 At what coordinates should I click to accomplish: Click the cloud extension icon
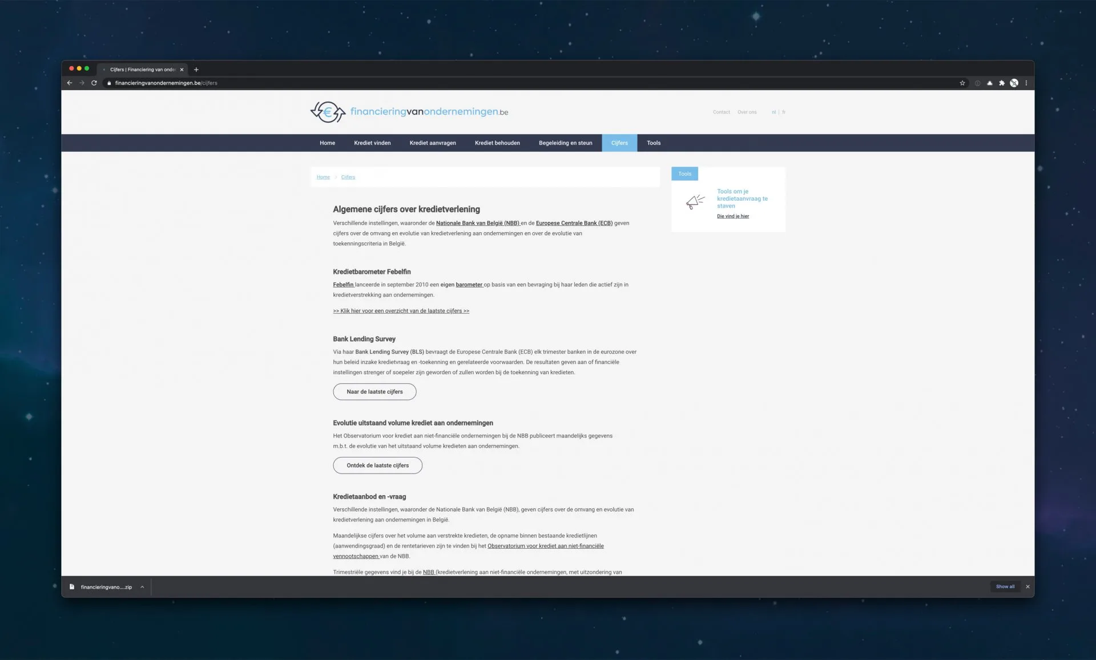coord(989,83)
